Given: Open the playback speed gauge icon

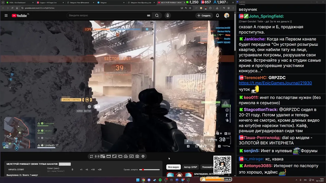Looking at the screenshot, I should click(x=126, y=156).
